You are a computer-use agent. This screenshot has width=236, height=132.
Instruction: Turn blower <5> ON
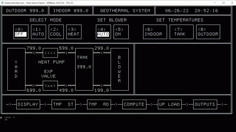click(121, 32)
